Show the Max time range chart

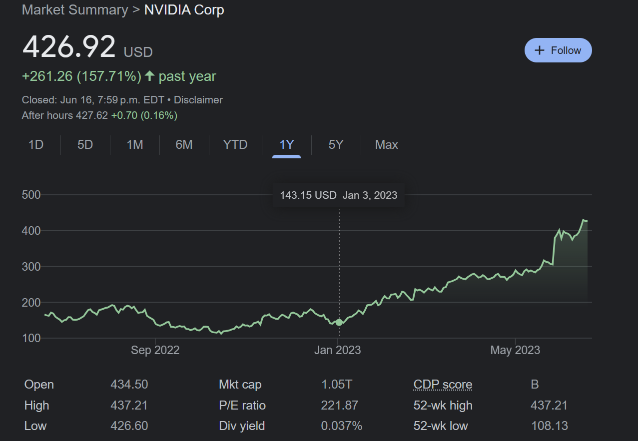(x=386, y=145)
